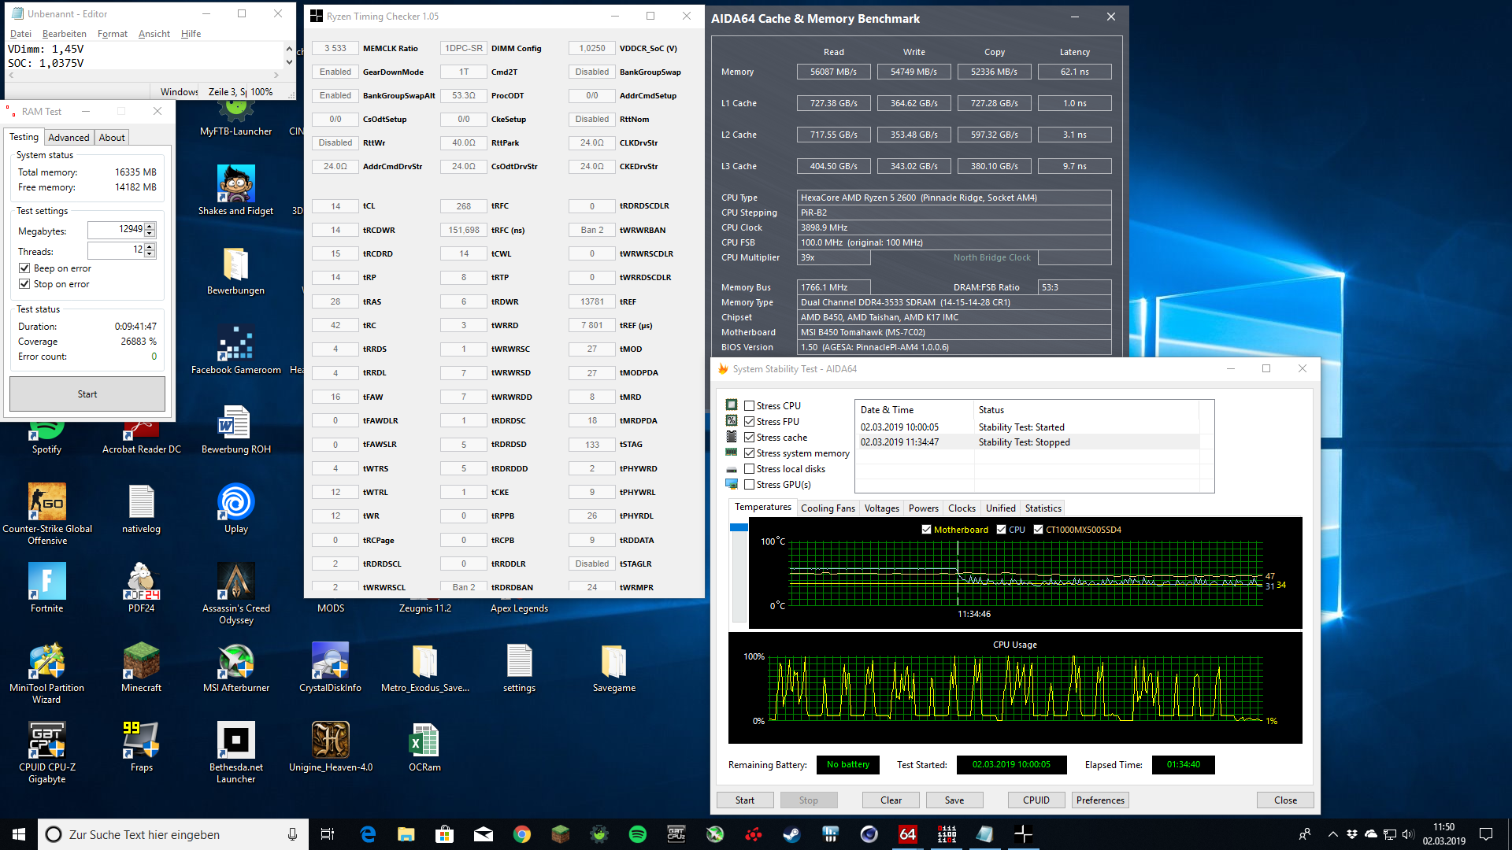Image resolution: width=1512 pixels, height=850 pixels.
Task: Uncheck Stress cache option
Action: (750, 438)
